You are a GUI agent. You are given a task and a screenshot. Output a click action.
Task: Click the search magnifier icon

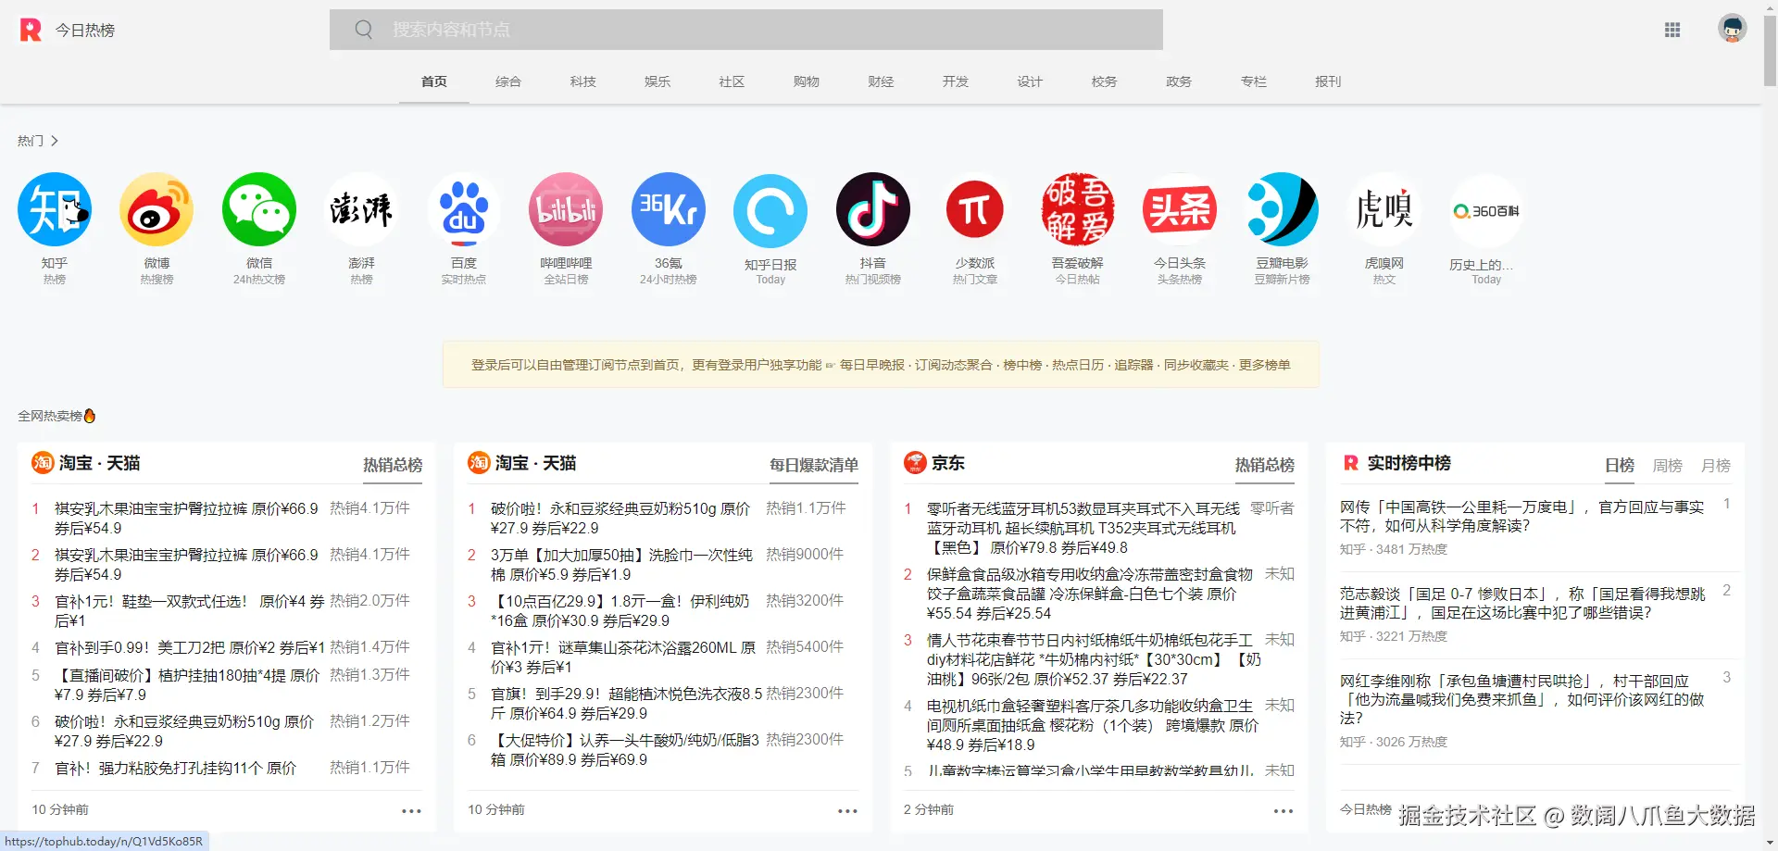[x=364, y=30]
